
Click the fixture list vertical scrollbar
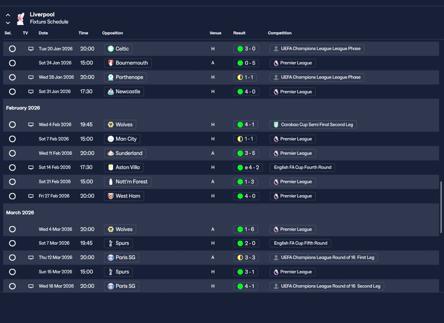[x=441, y=207]
